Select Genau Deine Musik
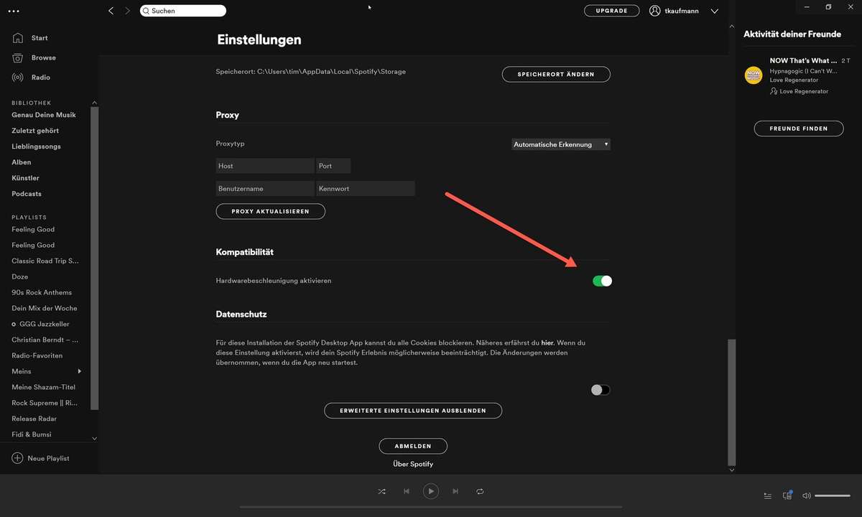Screen dimensions: 862x517 click(44, 115)
